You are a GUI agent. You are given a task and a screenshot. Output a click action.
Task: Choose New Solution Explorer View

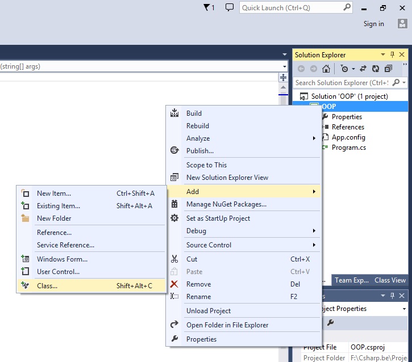pyautogui.click(x=243, y=178)
